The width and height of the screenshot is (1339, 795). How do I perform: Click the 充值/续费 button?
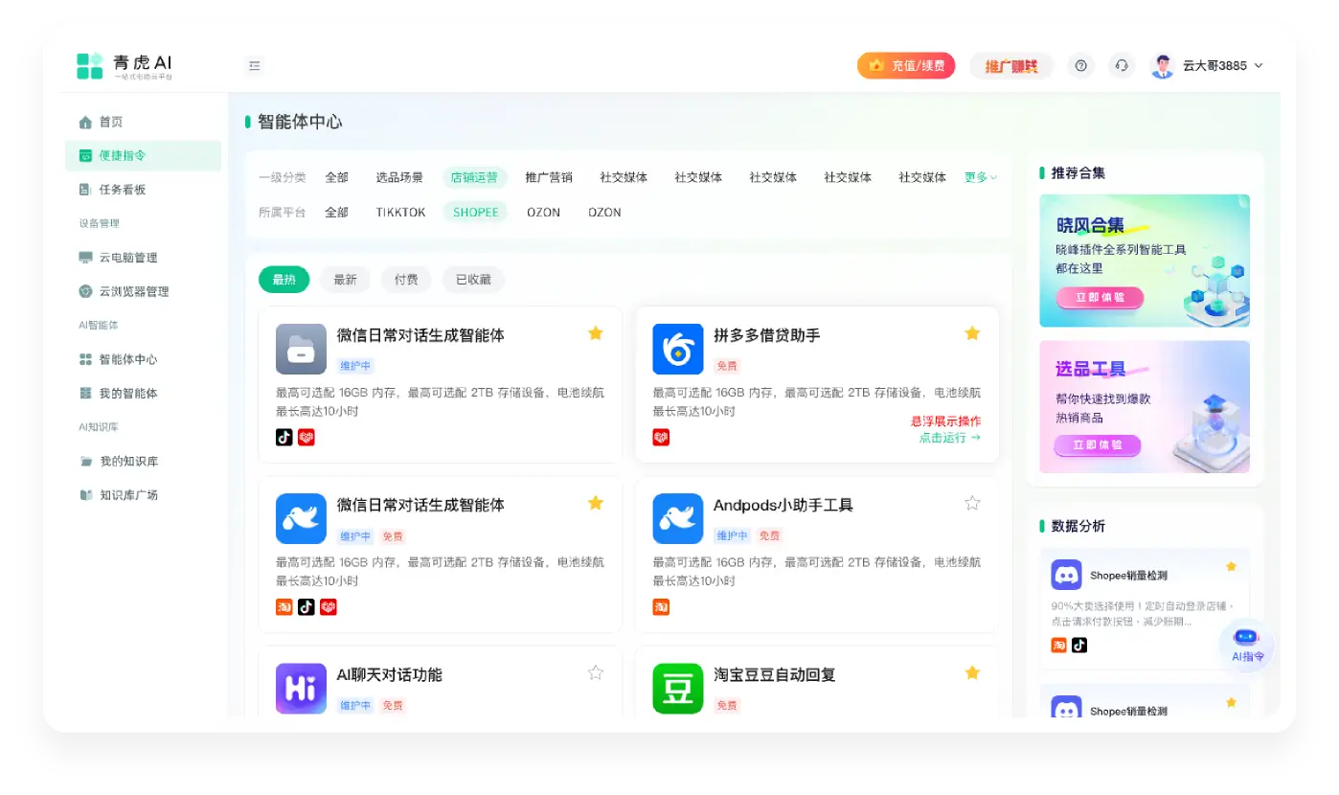906,66
